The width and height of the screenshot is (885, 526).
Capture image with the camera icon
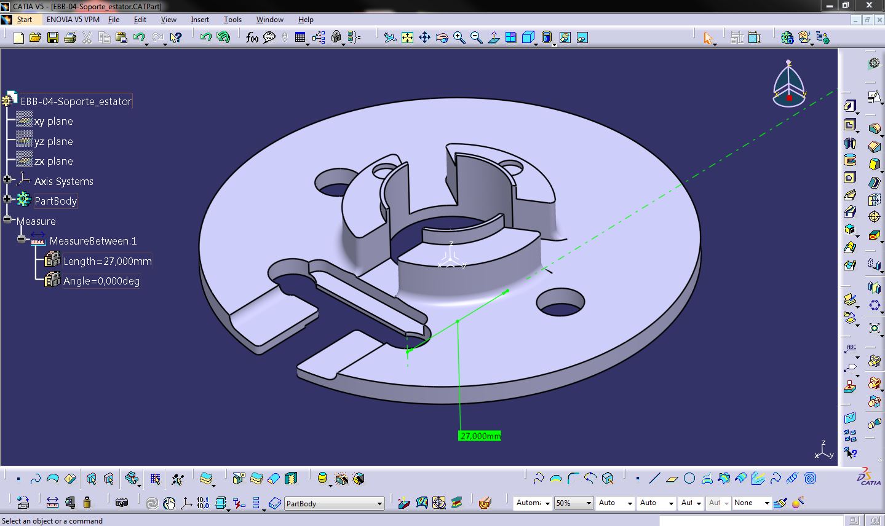122,503
